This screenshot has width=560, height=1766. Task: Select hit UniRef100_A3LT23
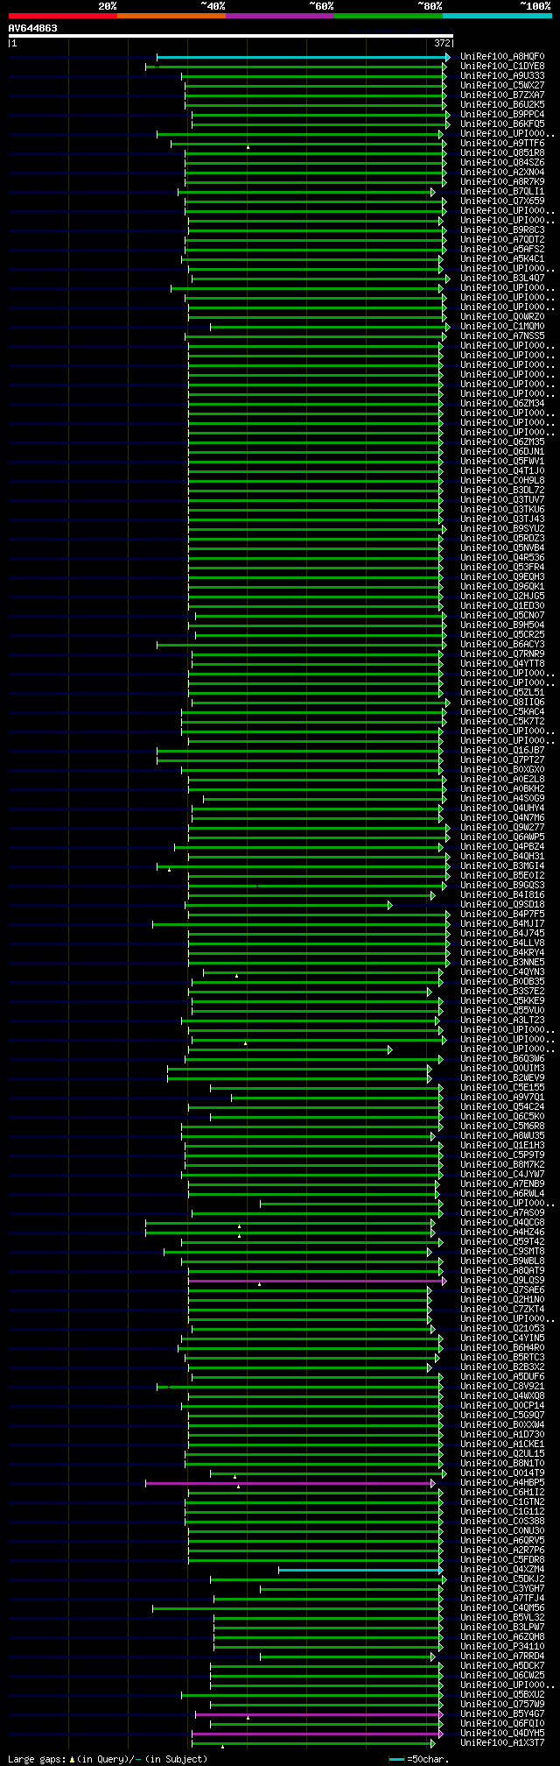pos(502,1021)
